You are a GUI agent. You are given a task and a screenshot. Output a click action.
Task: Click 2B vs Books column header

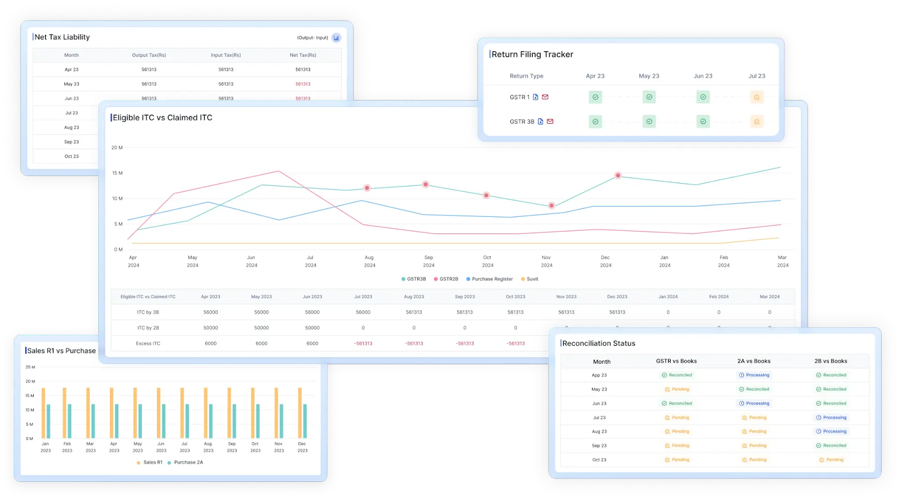[831, 361]
